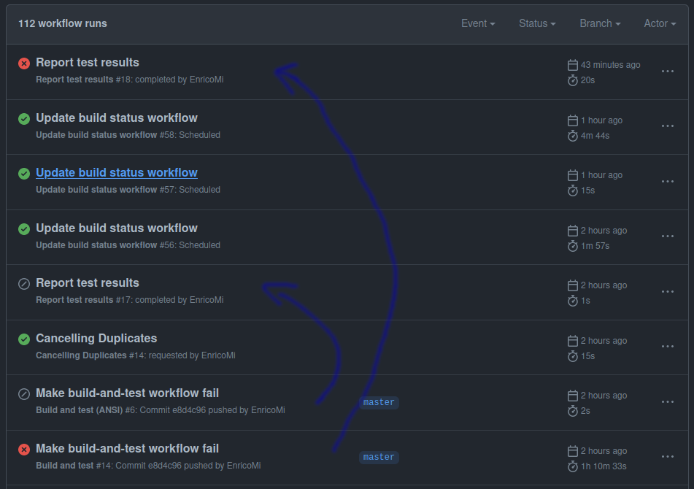Image resolution: width=694 pixels, height=489 pixels.
Task: Open the Report test results #17 run
Action: coord(87,282)
